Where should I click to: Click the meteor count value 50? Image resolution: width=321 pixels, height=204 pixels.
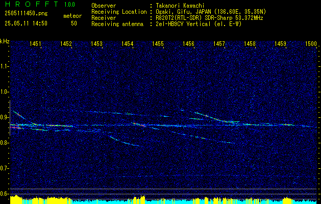click(x=74, y=23)
